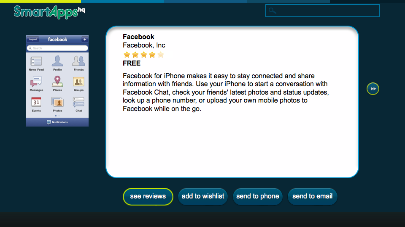Click the search magnifier icon
This screenshot has width=405, height=227.
coord(272,11)
